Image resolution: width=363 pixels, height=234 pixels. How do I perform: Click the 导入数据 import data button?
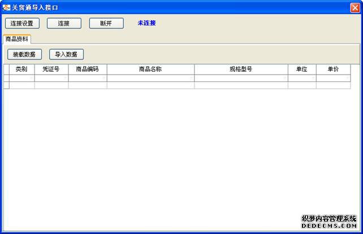tap(66, 54)
